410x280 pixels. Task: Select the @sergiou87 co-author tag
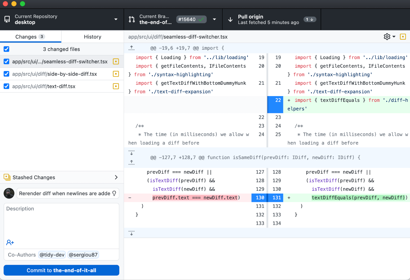[x=83, y=255]
